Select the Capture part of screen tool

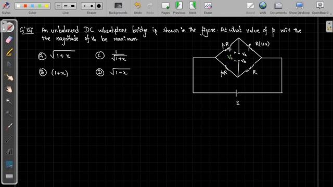(x=9, y=164)
